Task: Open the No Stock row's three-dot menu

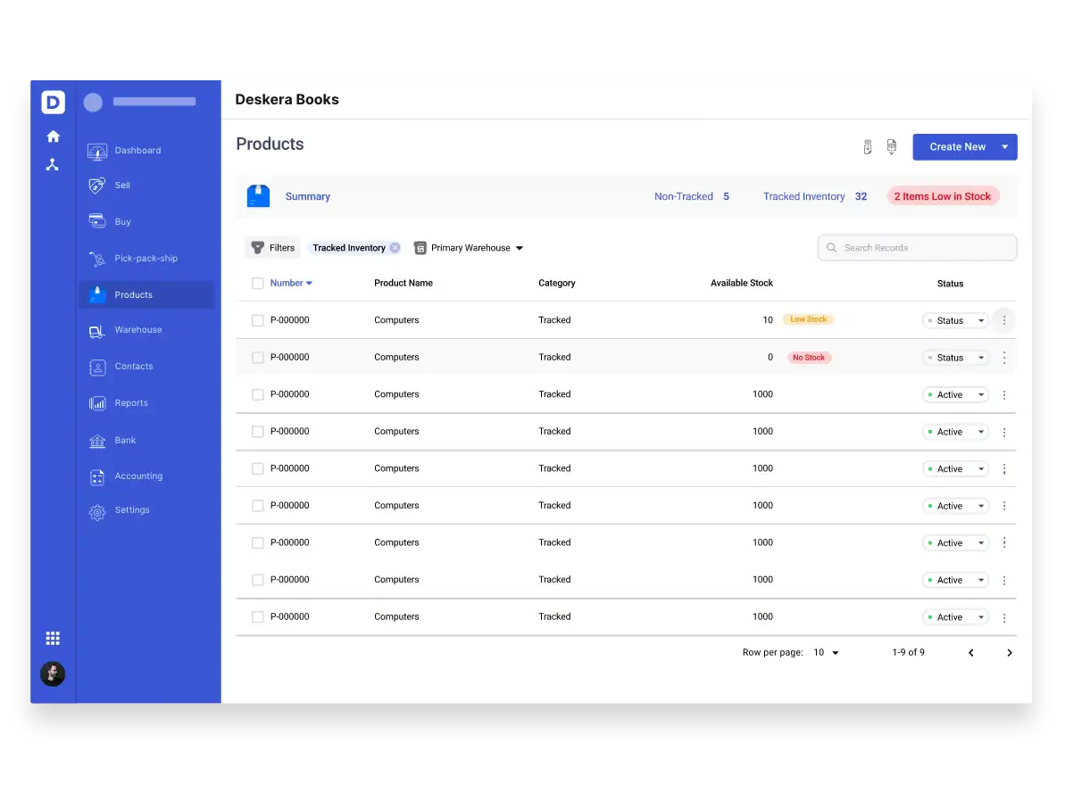Action: [x=1004, y=358]
